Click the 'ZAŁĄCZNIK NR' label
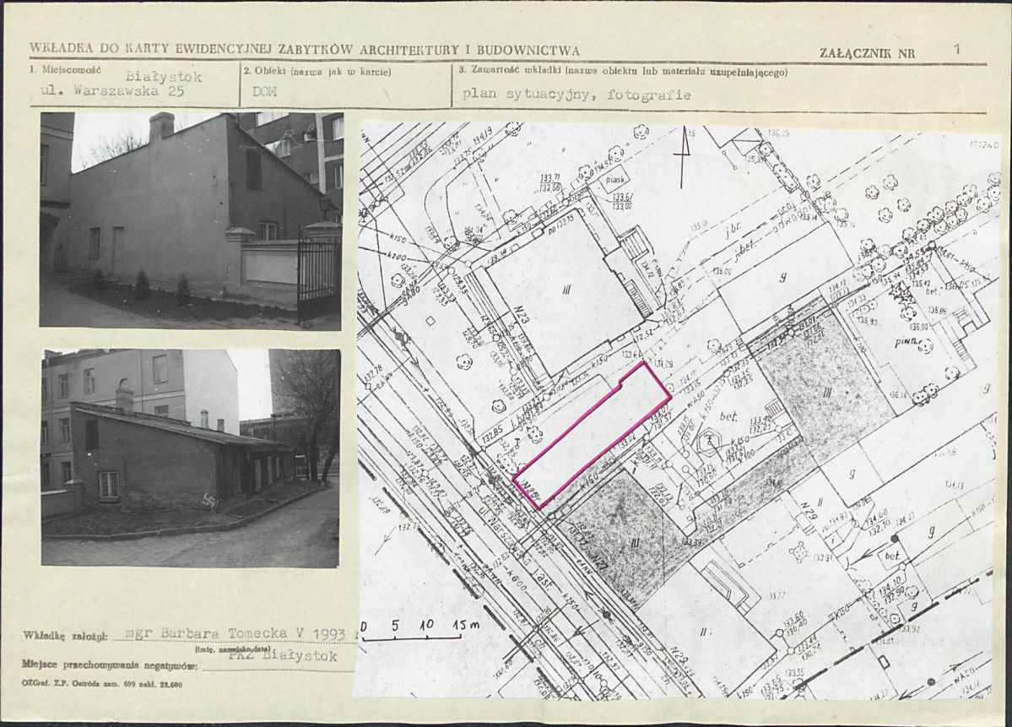Image resolution: width=1012 pixels, height=727 pixels. click(x=866, y=52)
